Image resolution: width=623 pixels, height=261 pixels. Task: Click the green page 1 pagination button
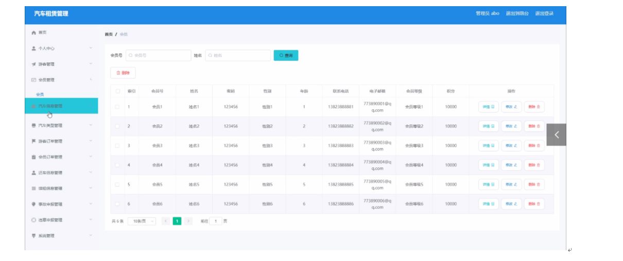[x=177, y=221]
